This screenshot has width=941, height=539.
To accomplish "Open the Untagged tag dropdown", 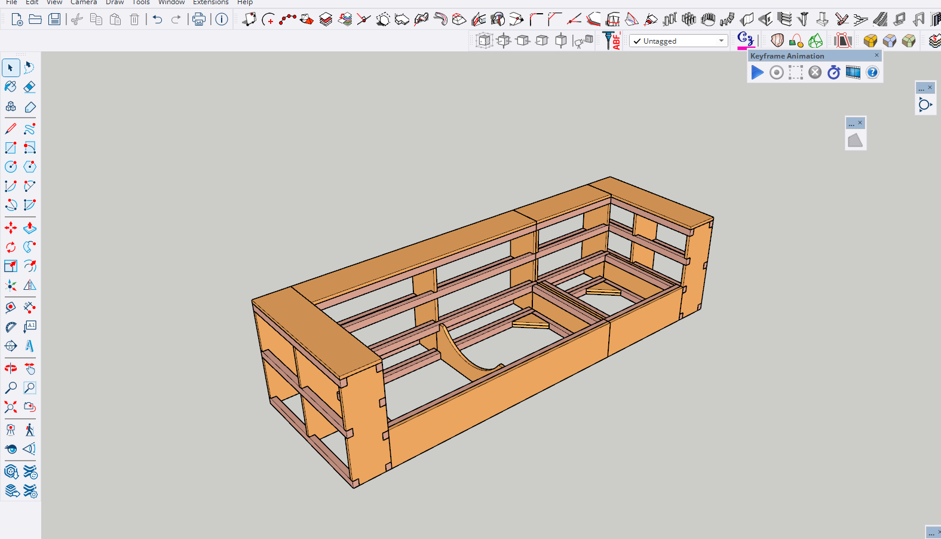I will pyautogui.click(x=721, y=41).
